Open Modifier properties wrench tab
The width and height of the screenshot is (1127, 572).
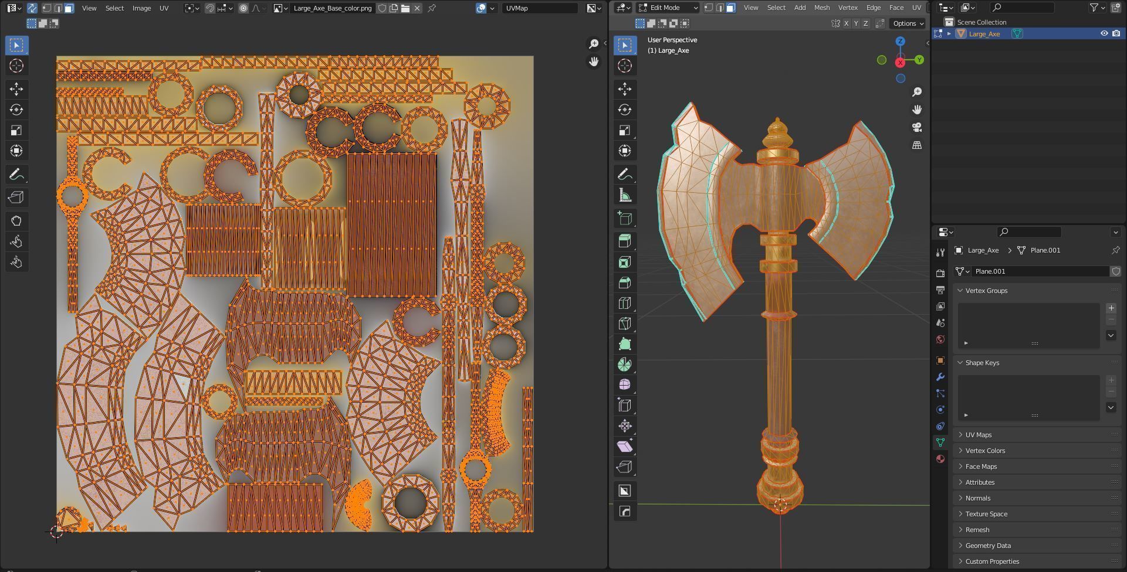click(940, 377)
